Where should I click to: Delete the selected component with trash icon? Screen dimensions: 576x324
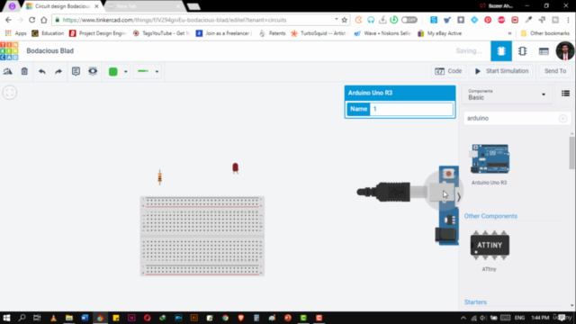(24, 71)
